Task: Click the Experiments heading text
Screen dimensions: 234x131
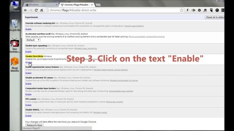Action: click(31, 17)
